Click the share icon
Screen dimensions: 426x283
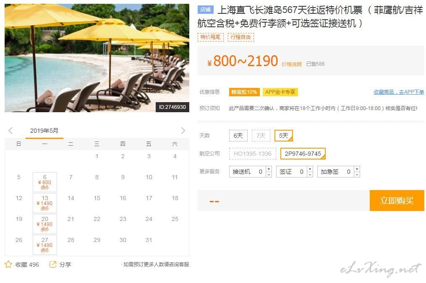[53, 264]
